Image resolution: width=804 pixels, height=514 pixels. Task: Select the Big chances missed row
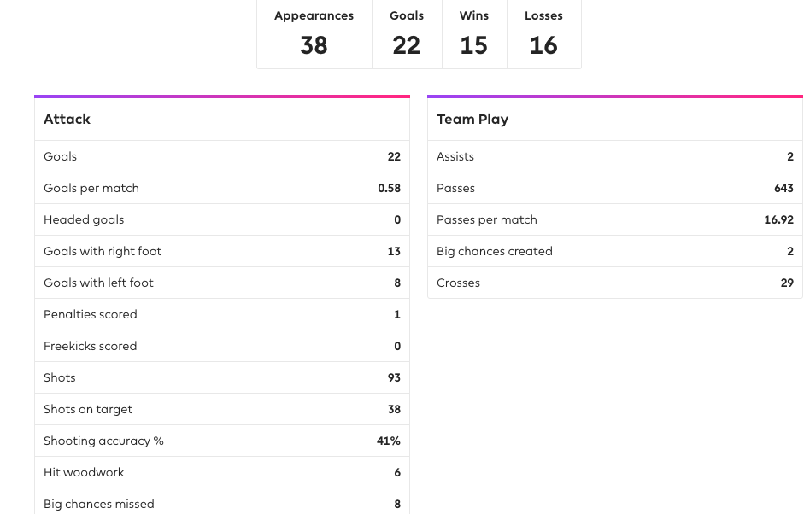(221, 504)
